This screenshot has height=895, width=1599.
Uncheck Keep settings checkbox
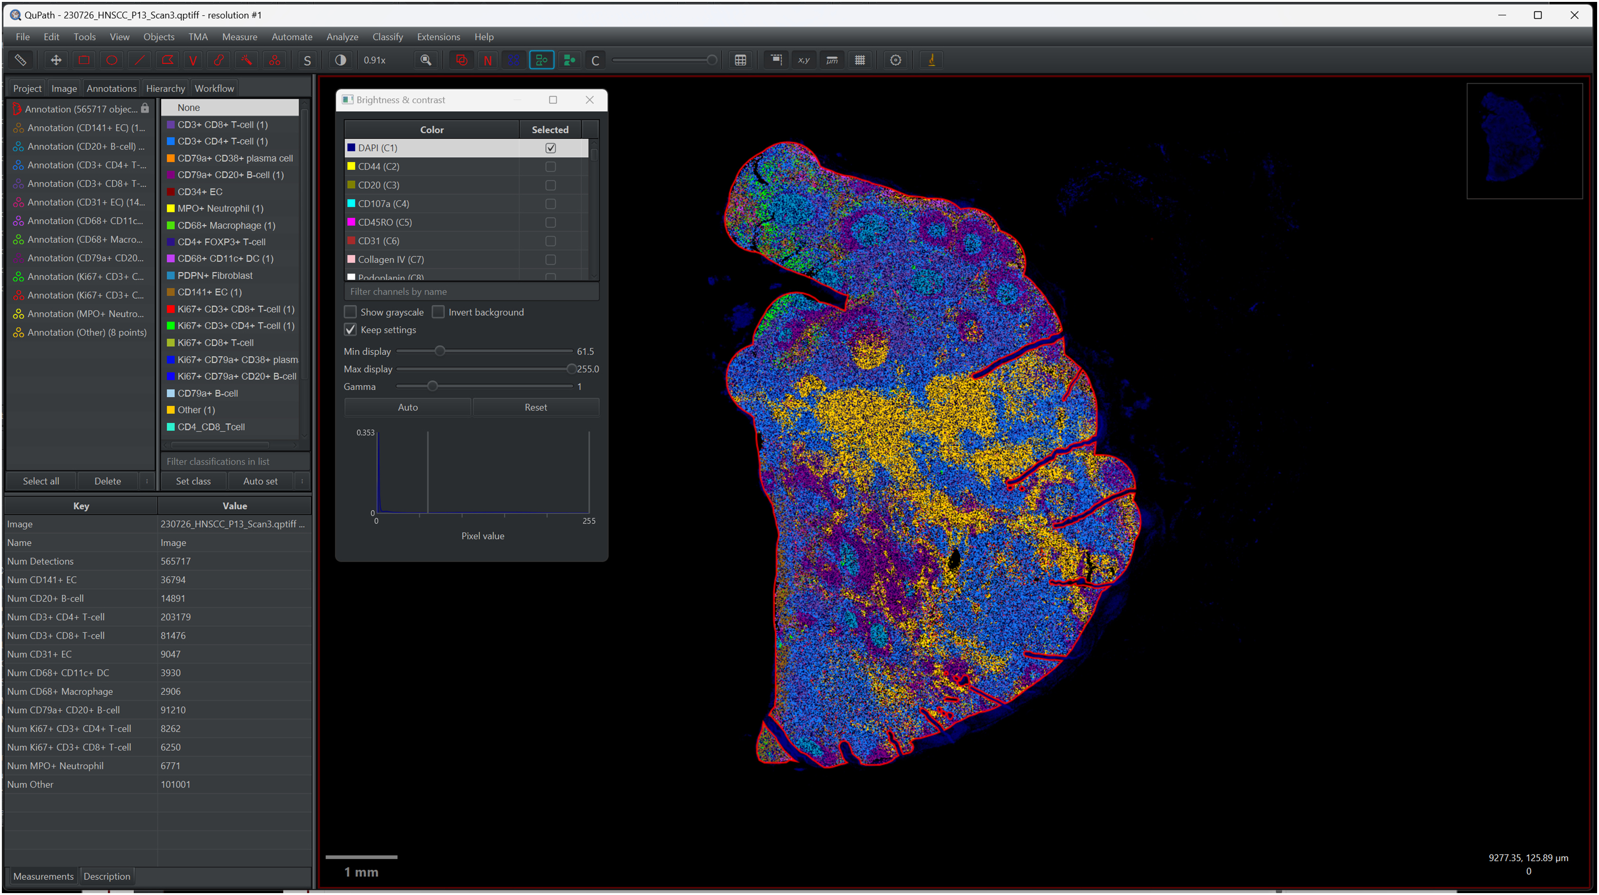[x=351, y=330]
